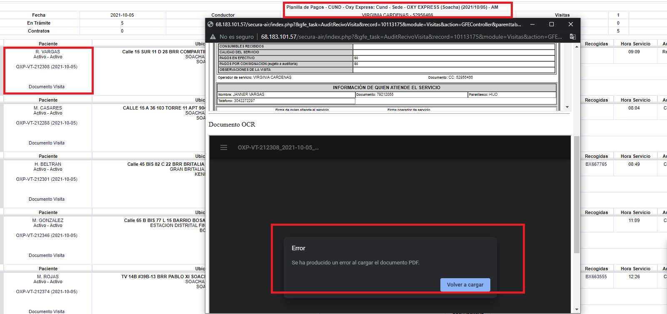This screenshot has width=667, height=314.
Task: Click 'Volver a cargar' button
Action: pos(465,285)
